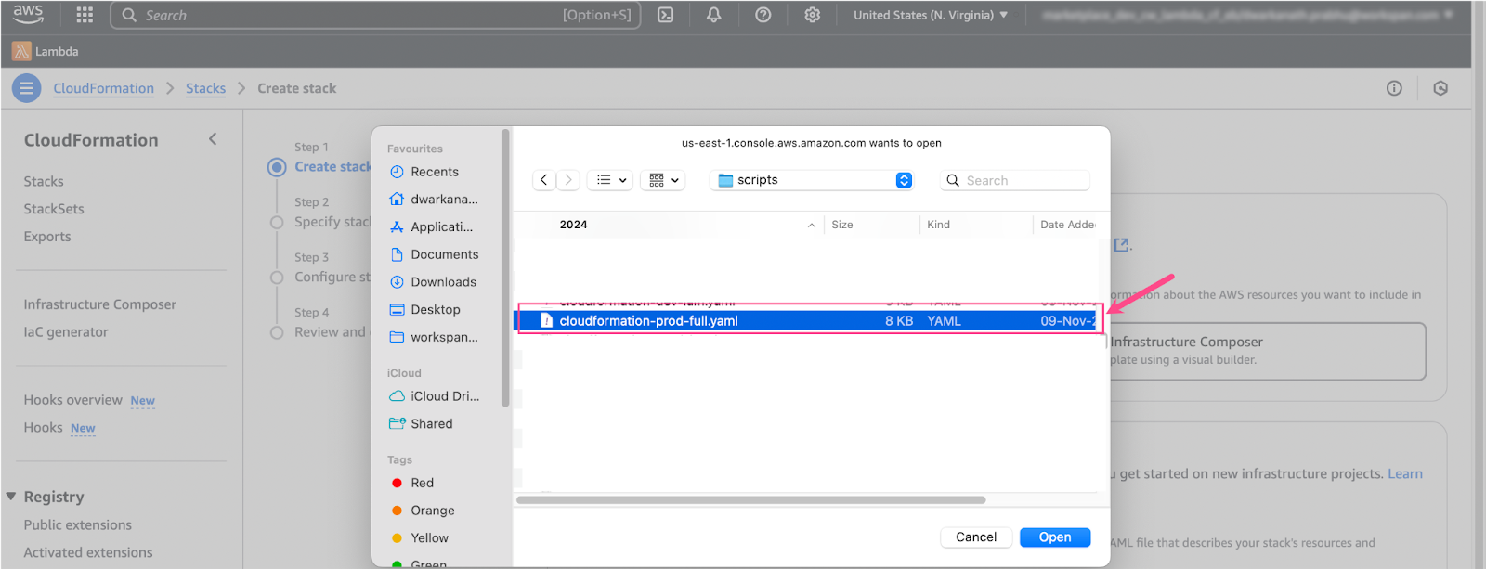1486x569 pixels.
Task: Click the Open button in file dialog
Action: click(1055, 537)
